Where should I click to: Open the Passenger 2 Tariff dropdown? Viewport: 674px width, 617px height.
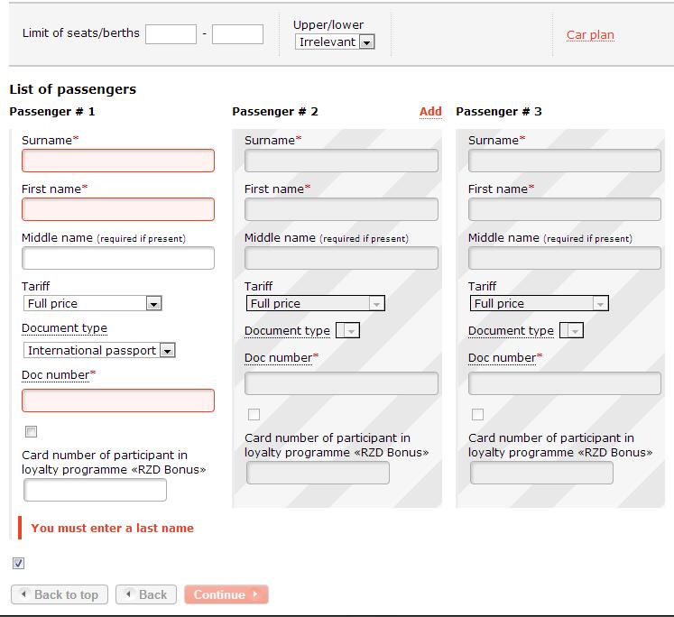pos(316,303)
